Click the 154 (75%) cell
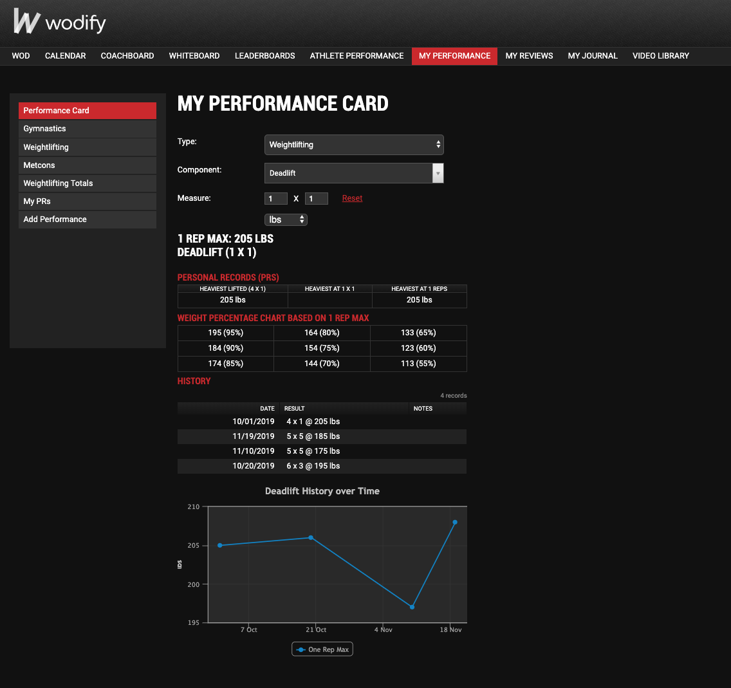Viewport: 731px width, 688px height. 322,348
